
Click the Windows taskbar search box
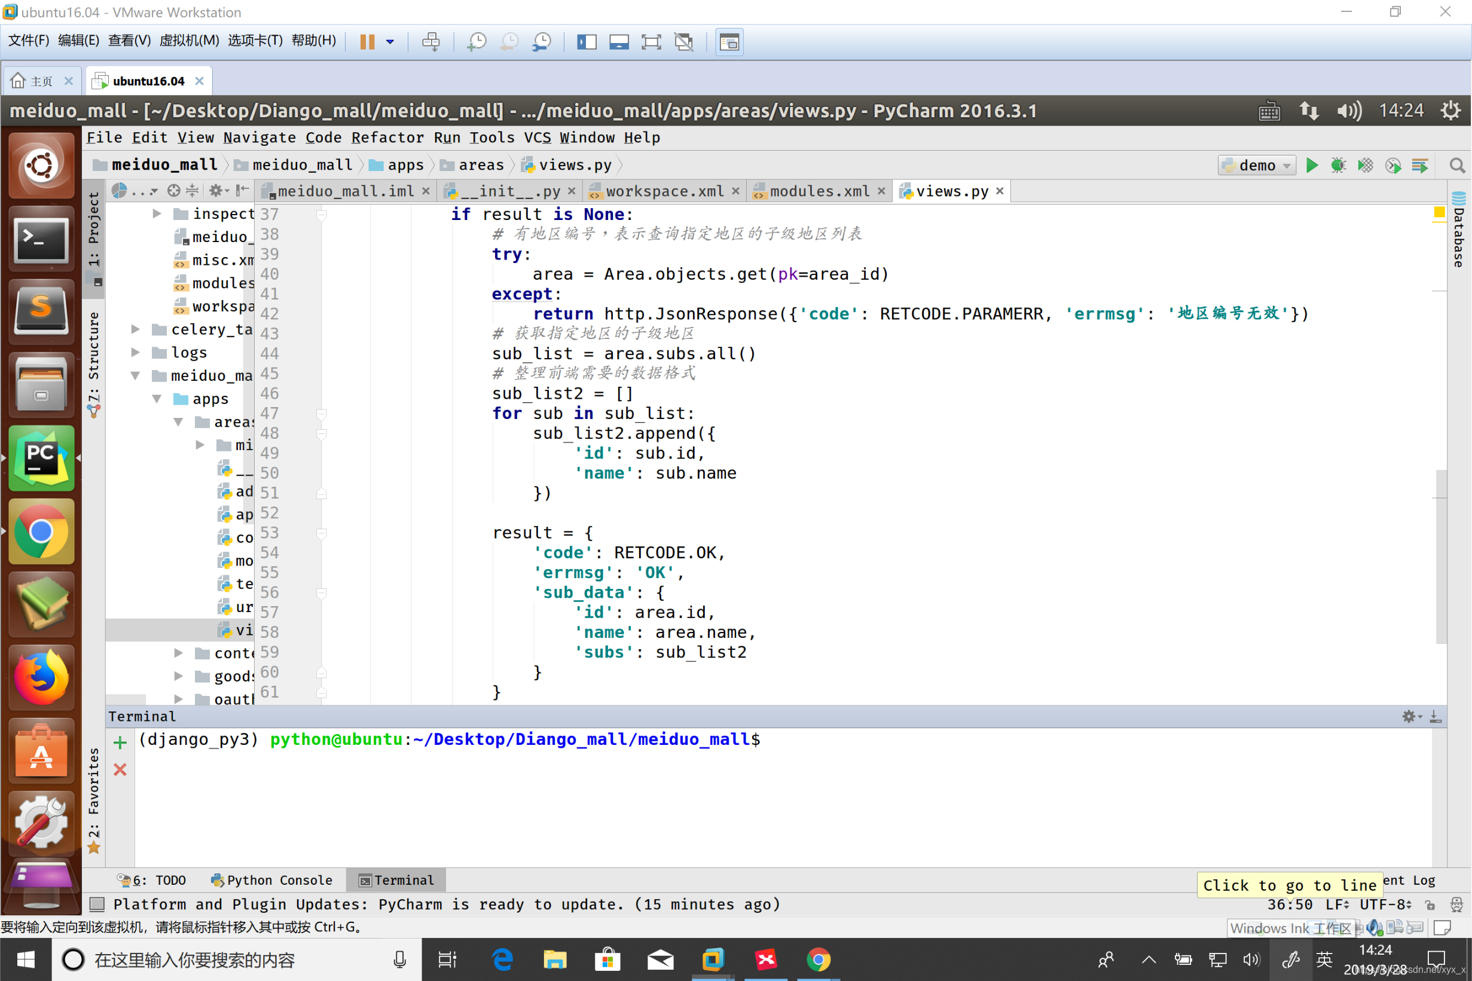click(237, 959)
